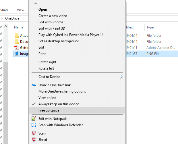Screen dimensions: 178x144
Task: Click the Adobe PDF file icon
Action: point(17,48)
